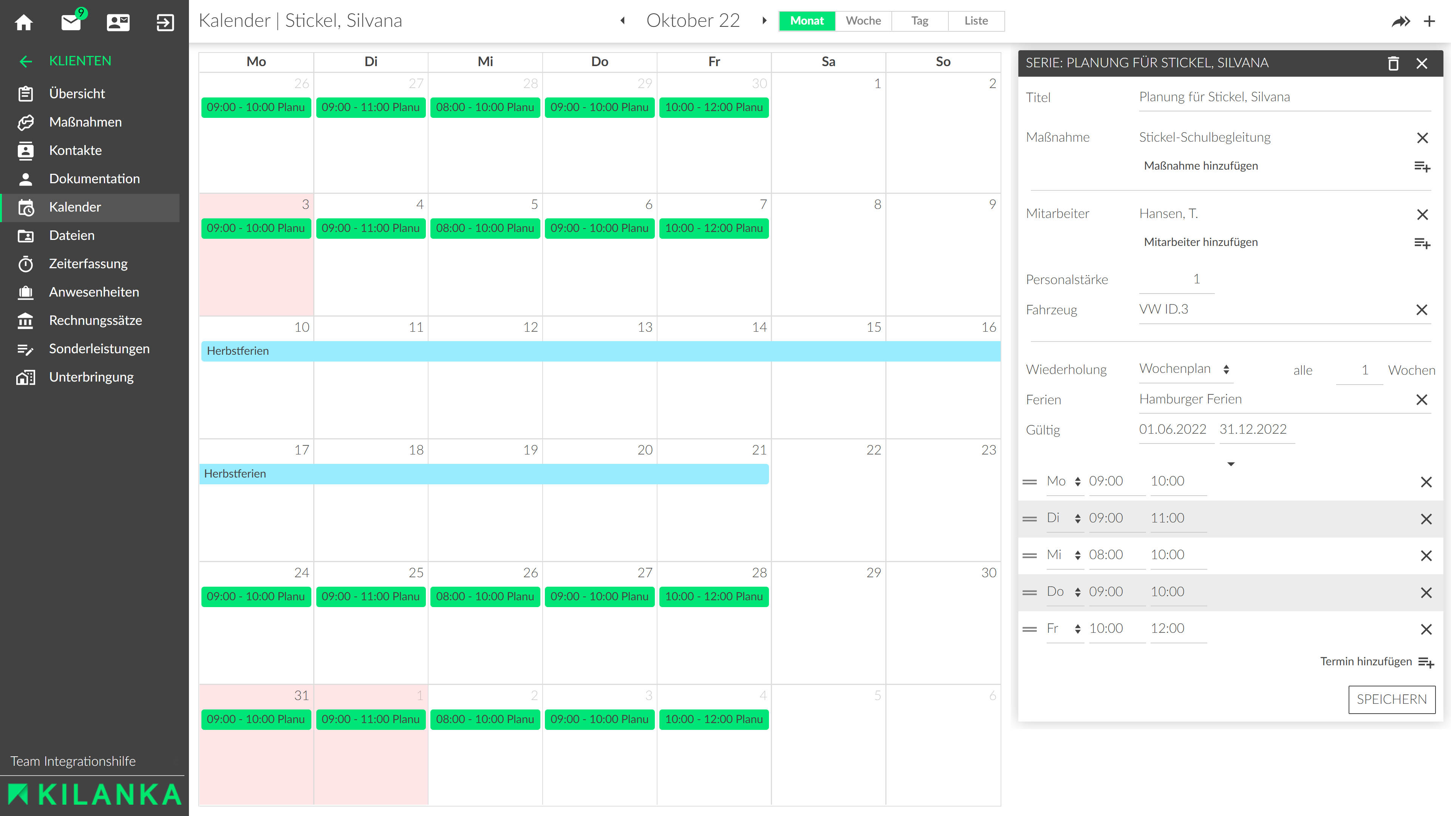This screenshot has width=1451, height=816.
Task: Open Übersicht in sidebar
Action: pos(90,93)
